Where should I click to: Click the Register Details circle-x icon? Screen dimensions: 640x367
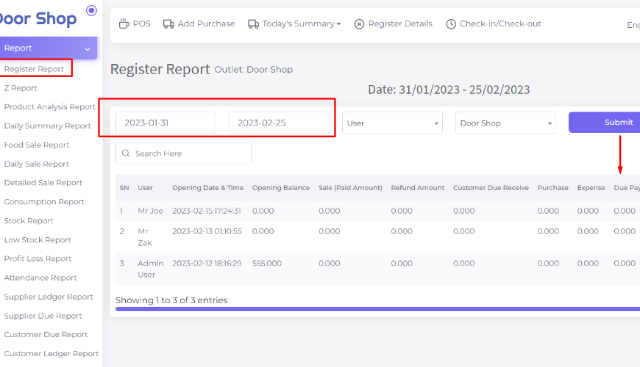coord(359,23)
